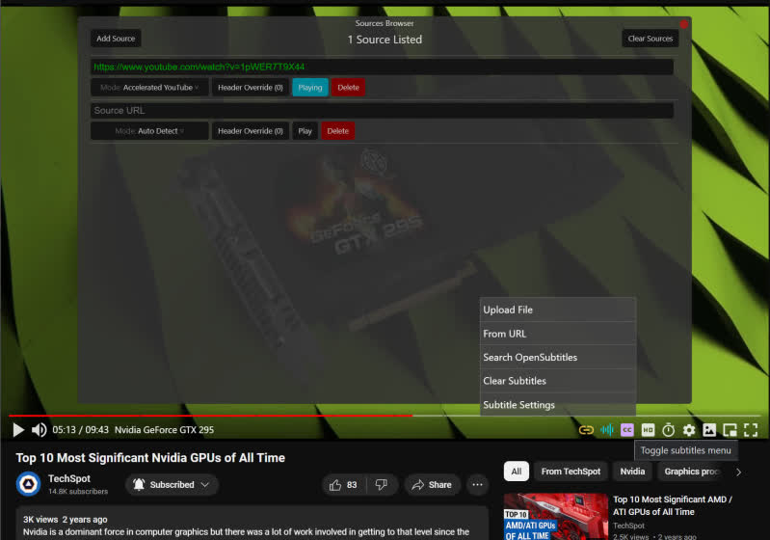Click the play button in the player
This screenshot has height=540, width=770.
[18, 430]
